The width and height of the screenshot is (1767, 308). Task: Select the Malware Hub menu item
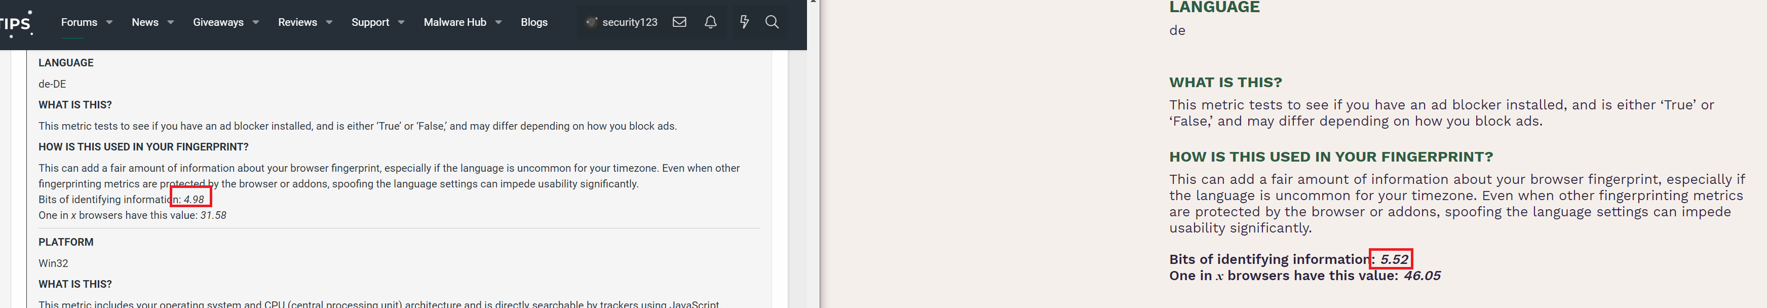(455, 22)
